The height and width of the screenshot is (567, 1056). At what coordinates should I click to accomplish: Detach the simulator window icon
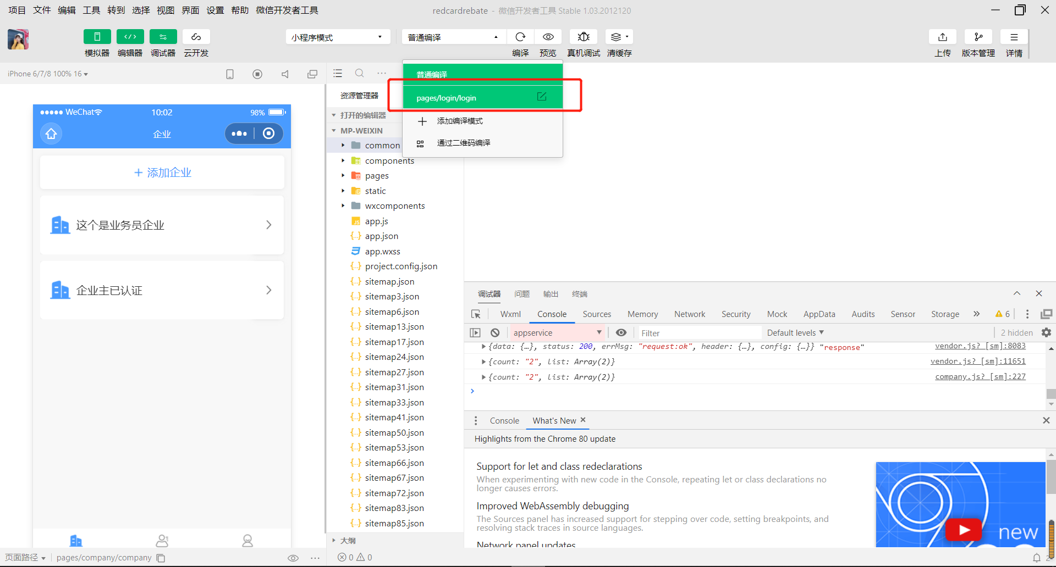[312, 74]
